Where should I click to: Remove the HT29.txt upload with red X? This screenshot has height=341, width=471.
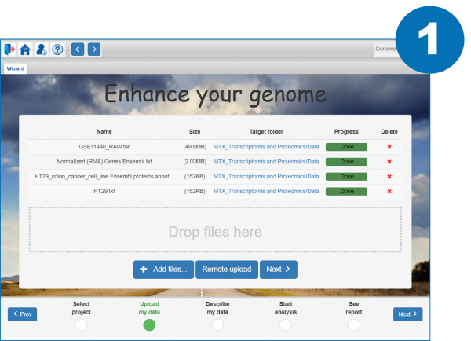[x=389, y=190]
